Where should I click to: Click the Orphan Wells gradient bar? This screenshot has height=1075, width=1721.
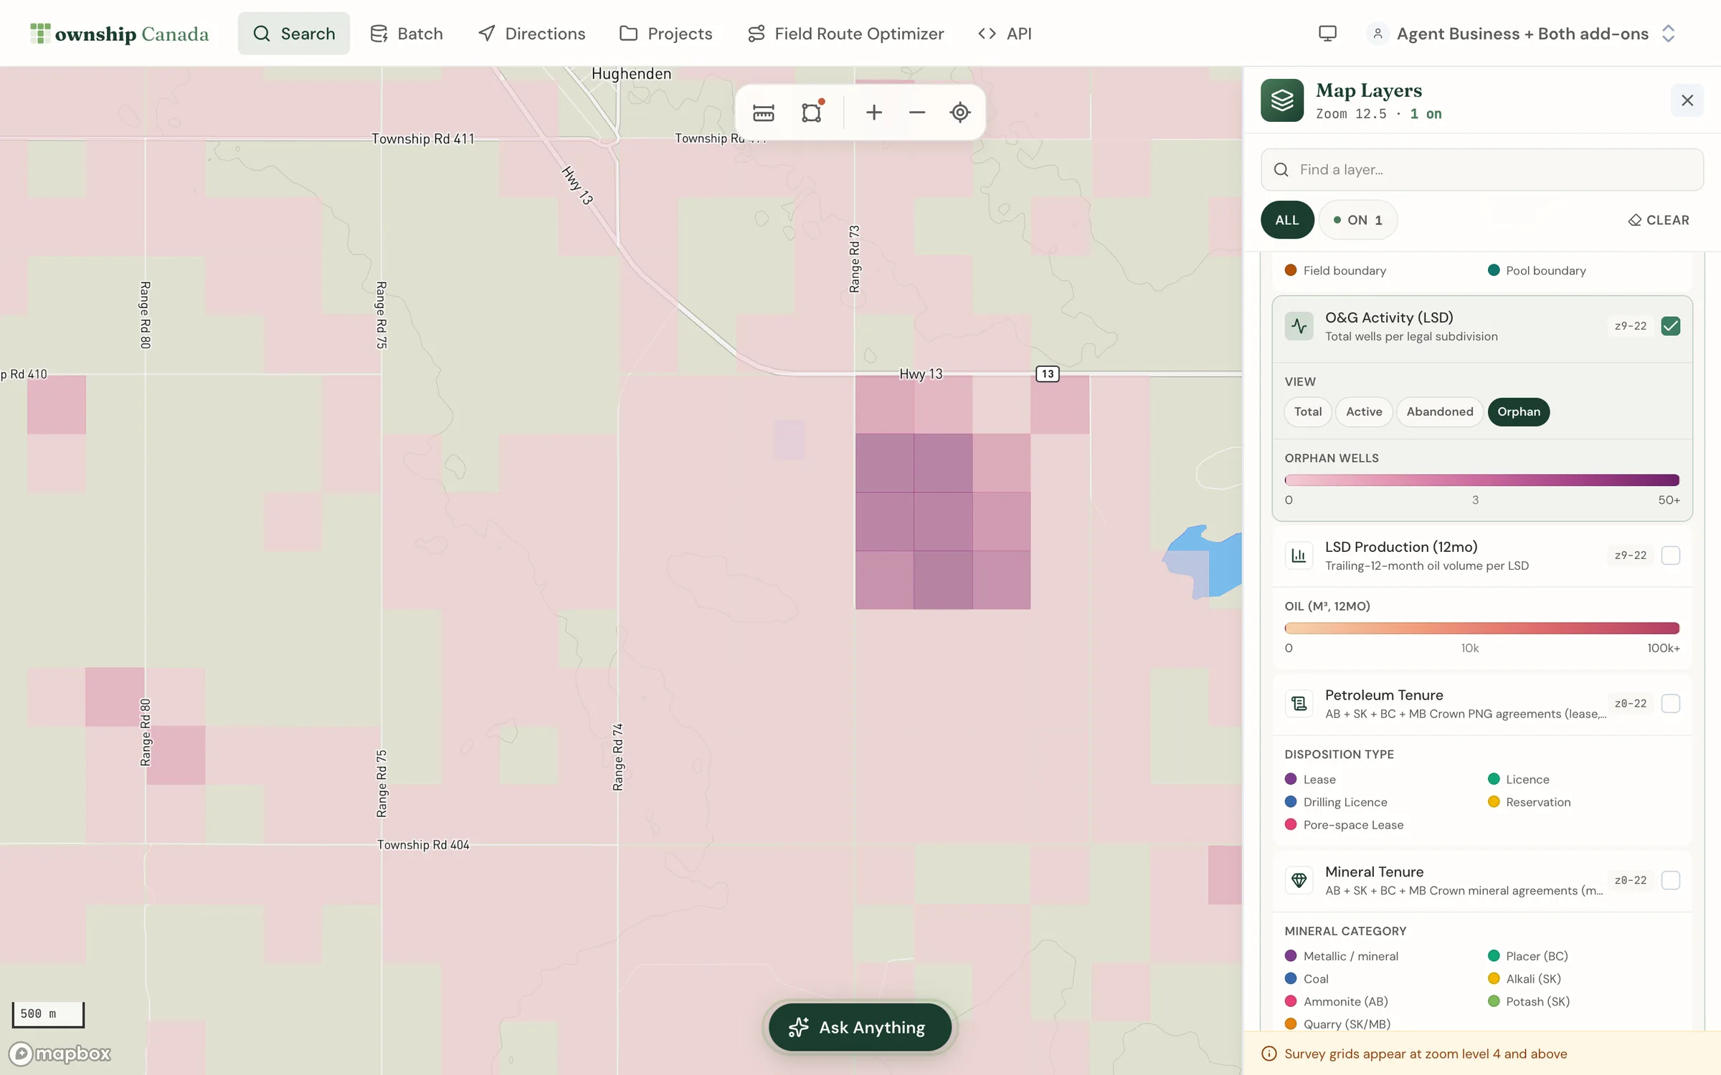point(1481,480)
